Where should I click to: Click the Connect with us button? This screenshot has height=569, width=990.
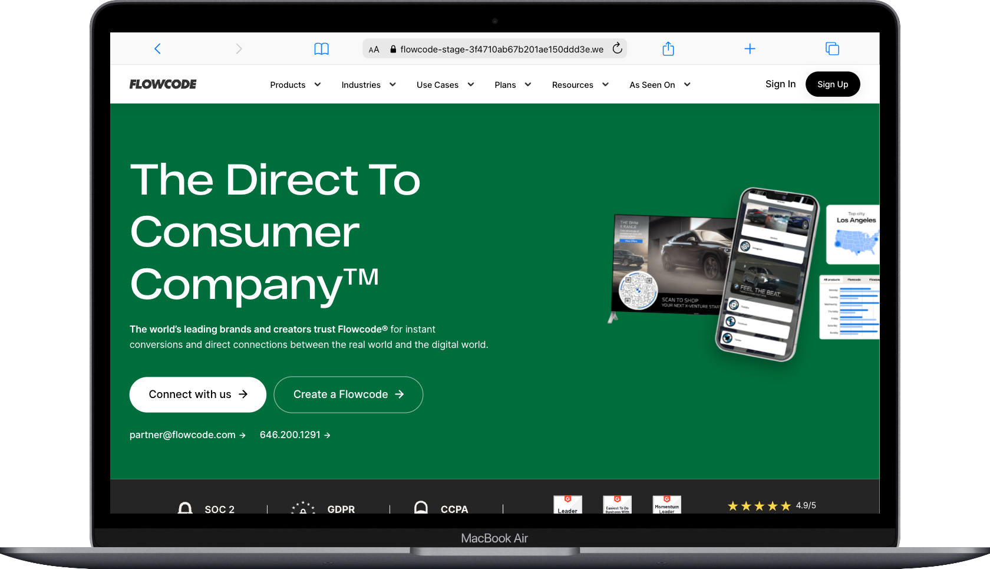(x=198, y=394)
